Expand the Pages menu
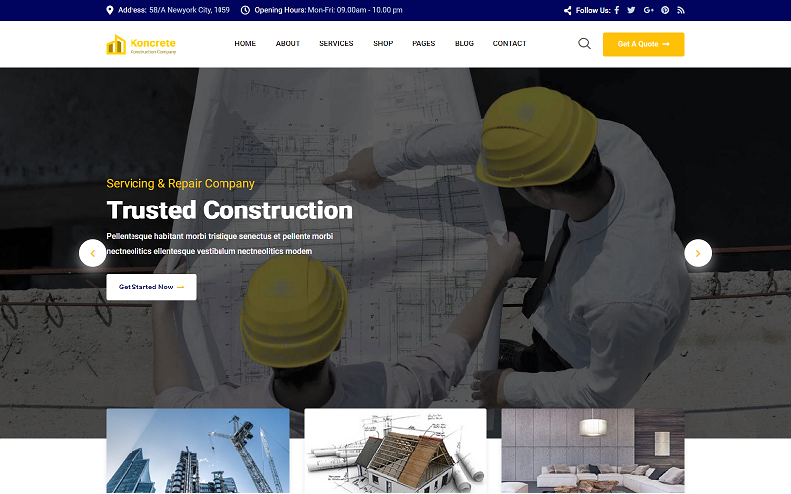Image resolution: width=791 pixels, height=494 pixels. 423,44
